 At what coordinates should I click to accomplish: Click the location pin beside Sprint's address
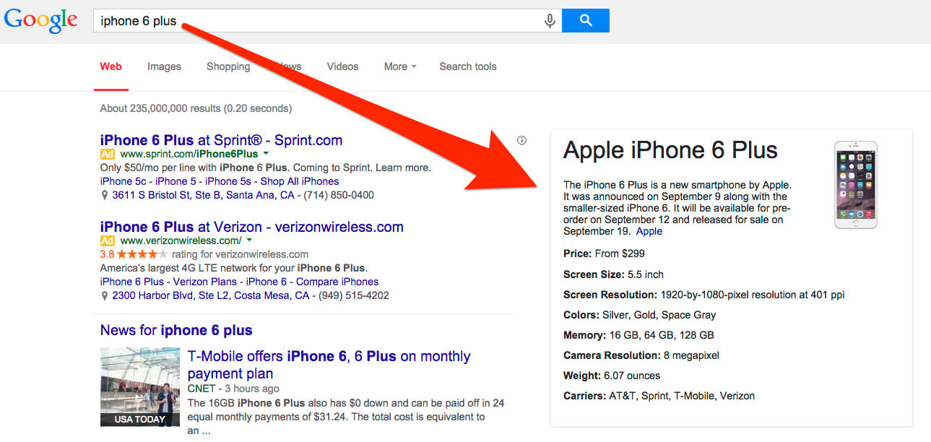pos(103,194)
